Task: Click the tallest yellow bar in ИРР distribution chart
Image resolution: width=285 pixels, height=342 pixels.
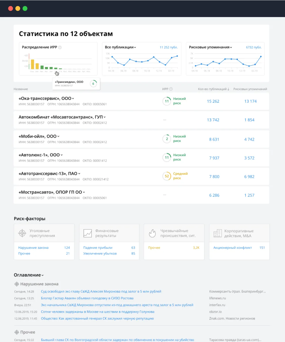Action: (33, 64)
